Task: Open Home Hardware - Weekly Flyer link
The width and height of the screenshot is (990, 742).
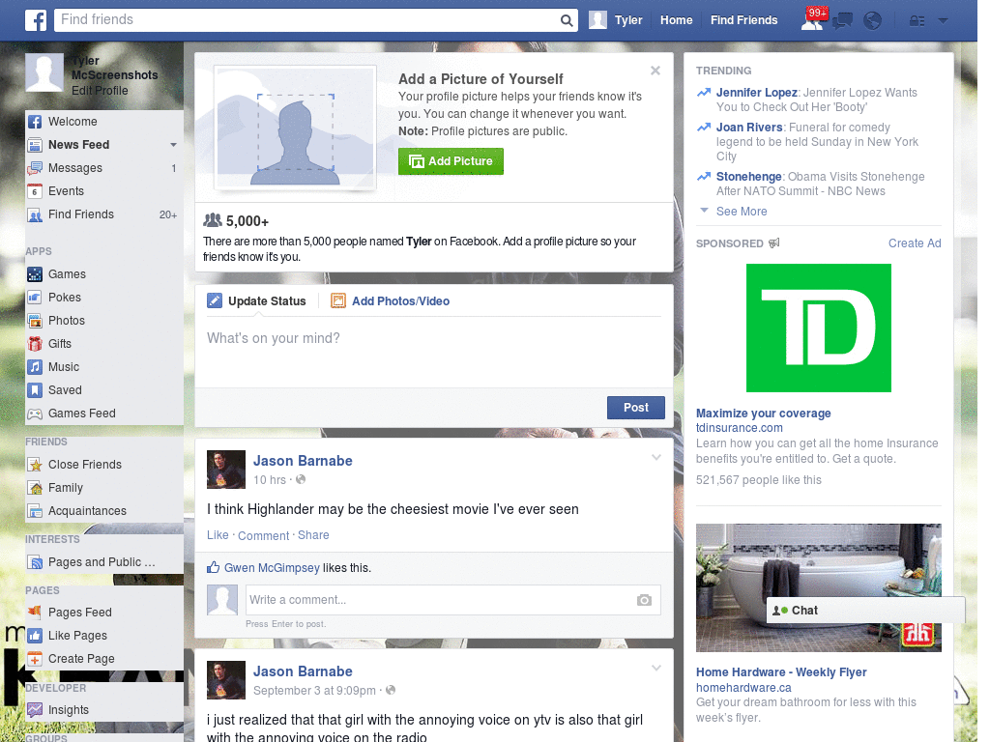Action: pyautogui.click(x=781, y=672)
